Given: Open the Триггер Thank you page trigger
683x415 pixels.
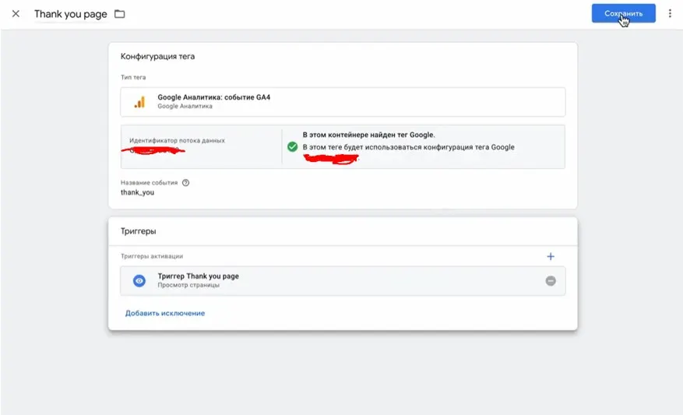Looking at the screenshot, I should pos(343,281).
